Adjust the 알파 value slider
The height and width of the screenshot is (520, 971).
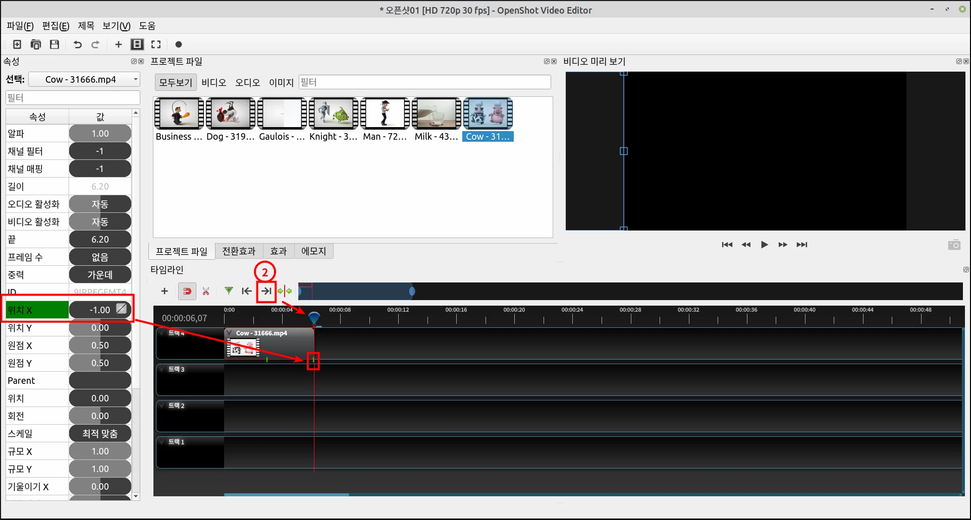[100, 134]
